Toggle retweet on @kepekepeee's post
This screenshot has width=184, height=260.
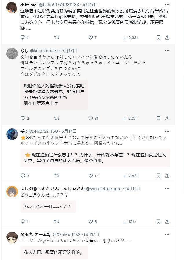(57, 118)
